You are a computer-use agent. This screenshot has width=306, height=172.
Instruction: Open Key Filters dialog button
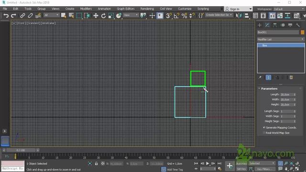(264, 169)
